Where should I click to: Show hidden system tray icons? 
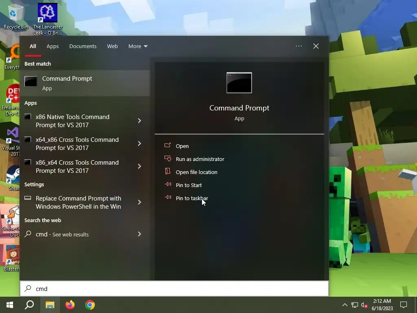point(345,305)
